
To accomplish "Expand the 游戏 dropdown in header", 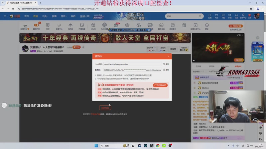I will 64,16.
